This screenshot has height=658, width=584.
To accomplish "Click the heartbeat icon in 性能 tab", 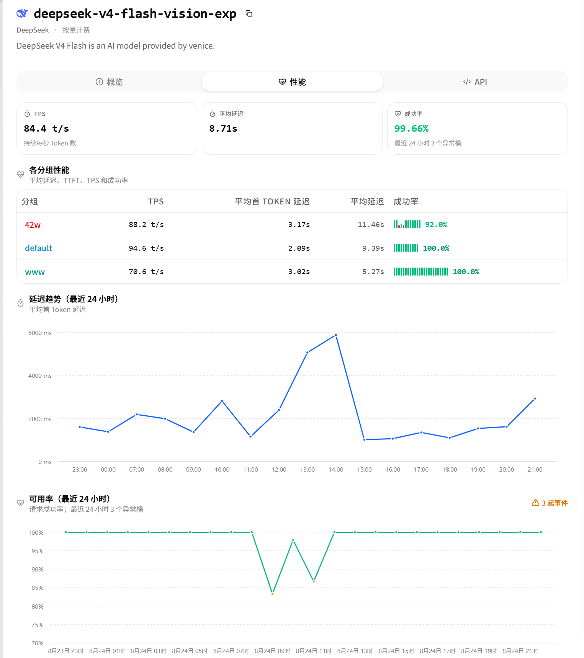I will click(282, 82).
